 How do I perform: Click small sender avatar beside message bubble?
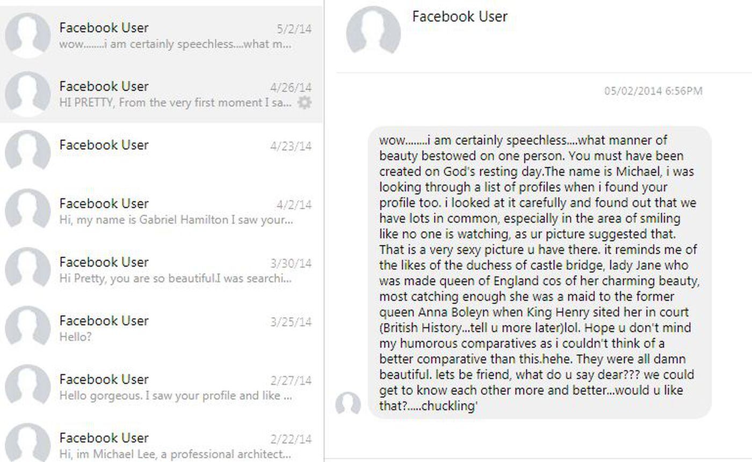point(348,404)
